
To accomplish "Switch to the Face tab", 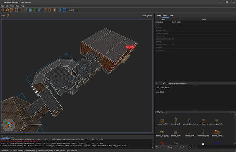I will coord(171,15).
